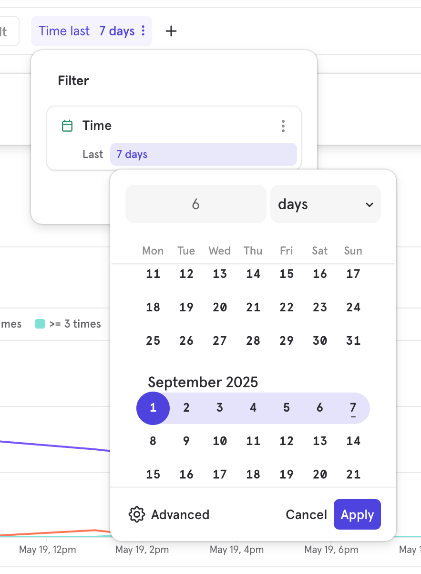Open the 'Time last 7 days' filter chip
Viewport: 421px width, 574px height.
tap(87, 32)
